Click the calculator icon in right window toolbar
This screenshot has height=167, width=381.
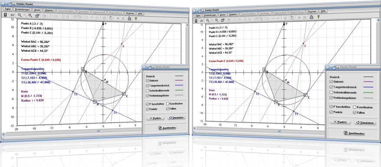pos(196,21)
